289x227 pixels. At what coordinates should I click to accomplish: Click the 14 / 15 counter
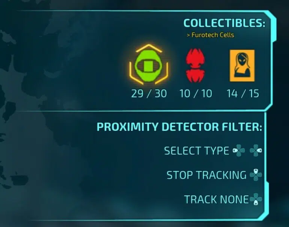(x=243, y=93)
